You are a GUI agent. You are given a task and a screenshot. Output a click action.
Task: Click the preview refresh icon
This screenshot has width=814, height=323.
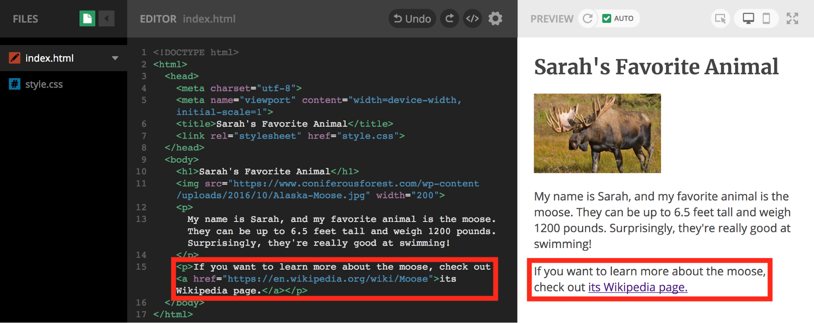(587, 19)
